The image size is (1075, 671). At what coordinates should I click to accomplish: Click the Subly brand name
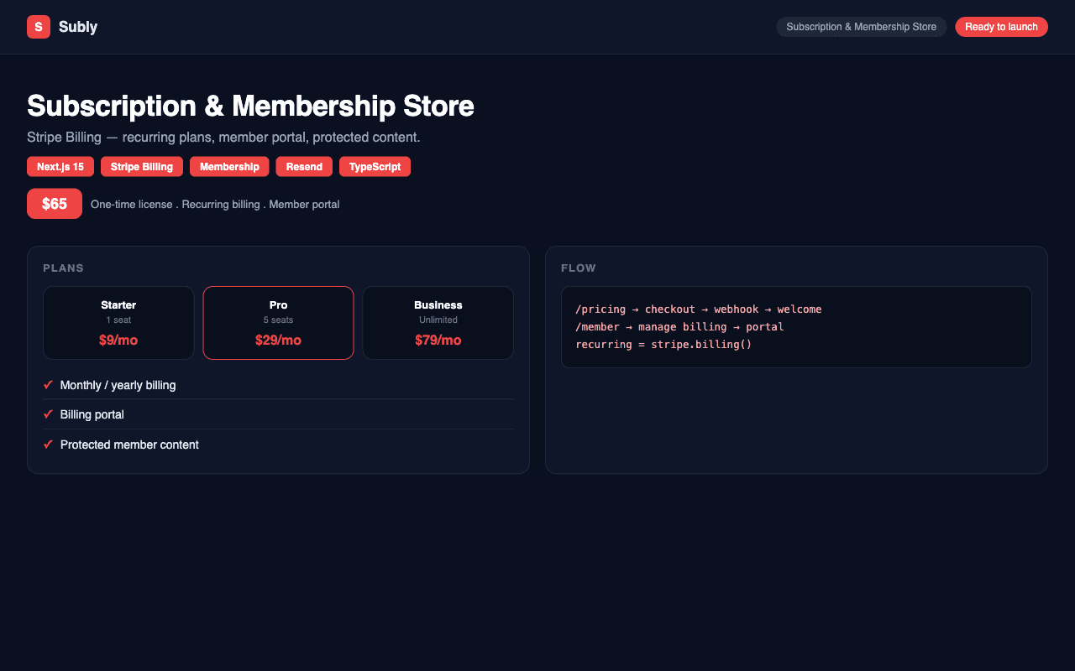click(x=78, y=27)
